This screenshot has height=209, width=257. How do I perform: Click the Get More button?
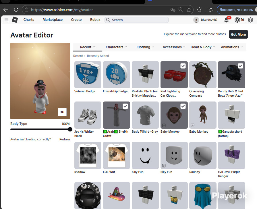pos(238,34)
